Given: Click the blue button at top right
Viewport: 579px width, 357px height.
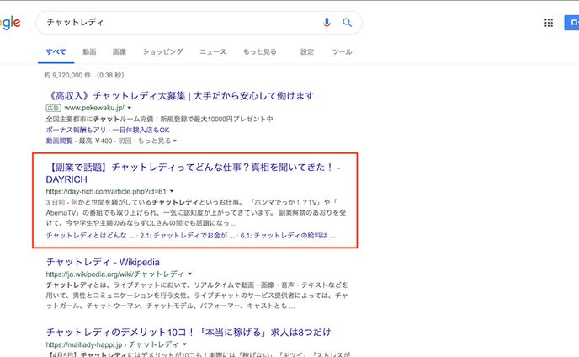Looking at the screenshot, I should [571, 23].
